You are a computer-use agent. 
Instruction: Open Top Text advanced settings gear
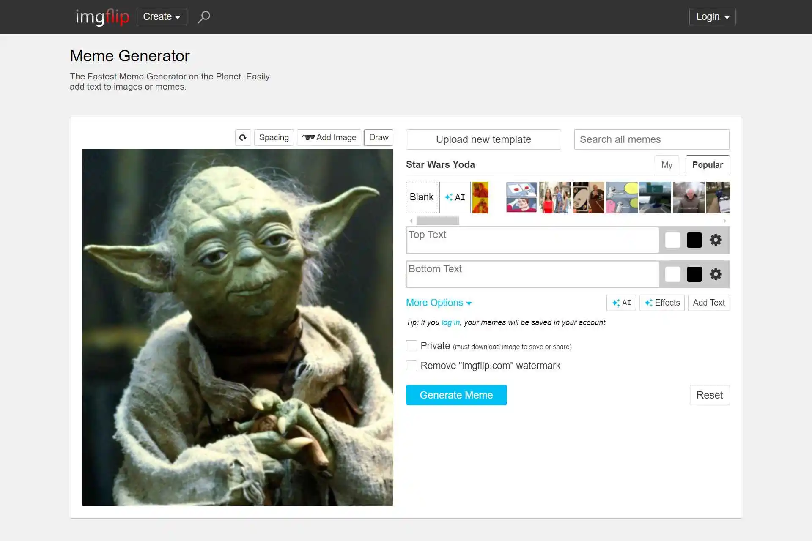(716, 240)
